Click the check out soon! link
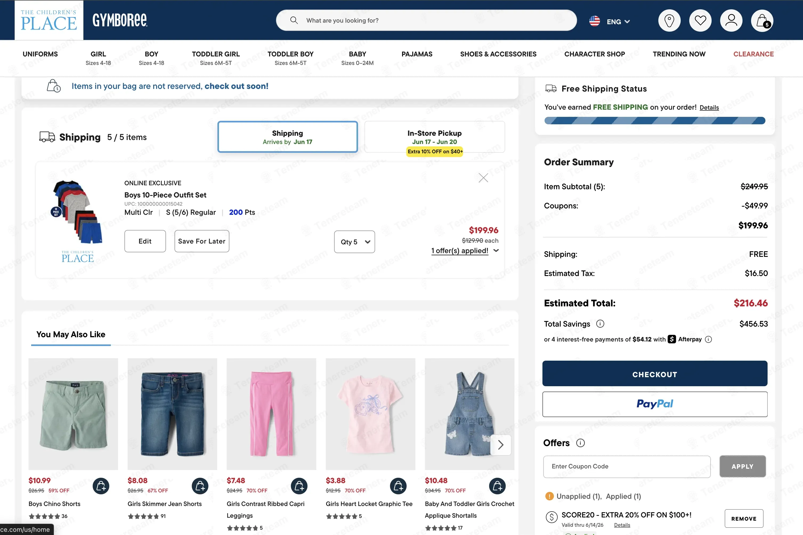Screen dimensions: 803x535 click(x=236, y=86)
